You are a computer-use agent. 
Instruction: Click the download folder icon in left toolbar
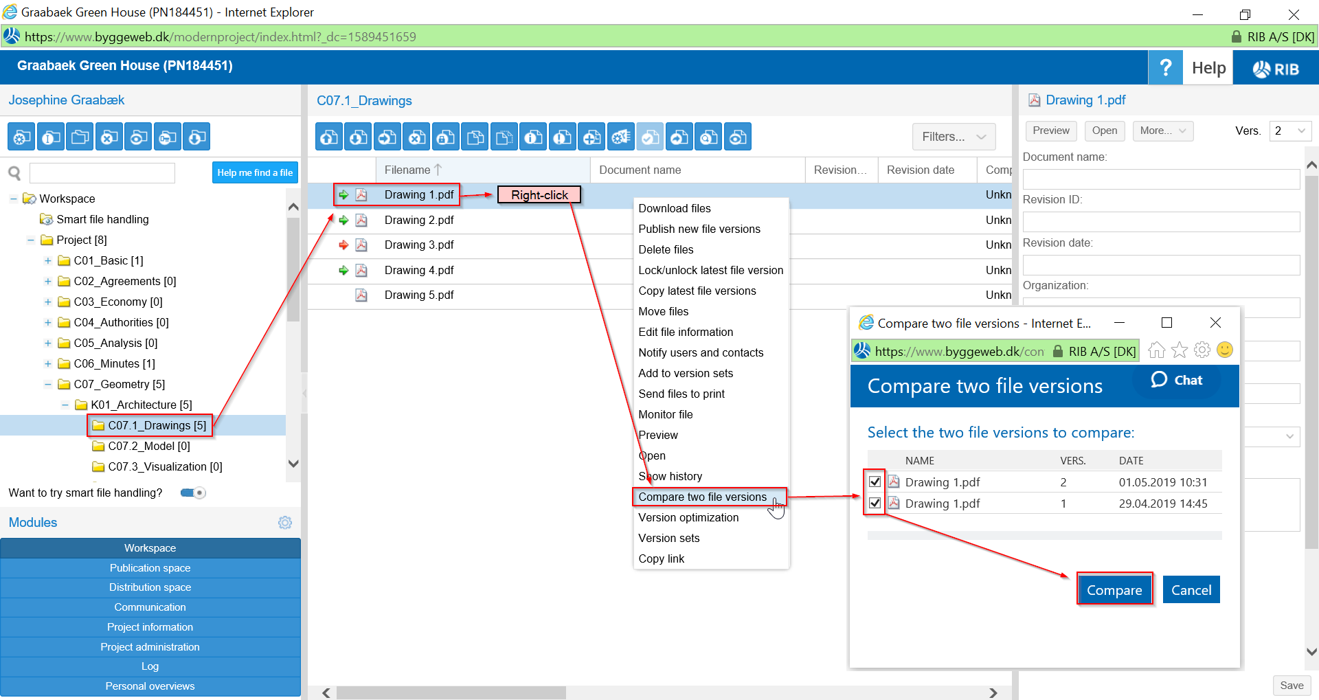point(197,137)
